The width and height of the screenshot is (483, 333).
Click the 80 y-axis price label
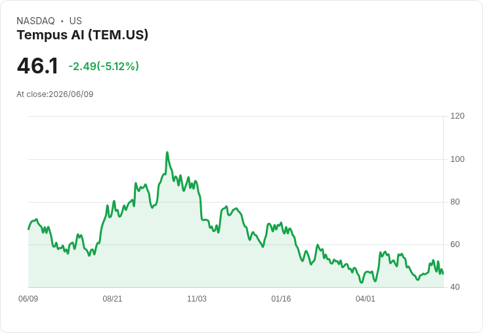pos(455,202)
